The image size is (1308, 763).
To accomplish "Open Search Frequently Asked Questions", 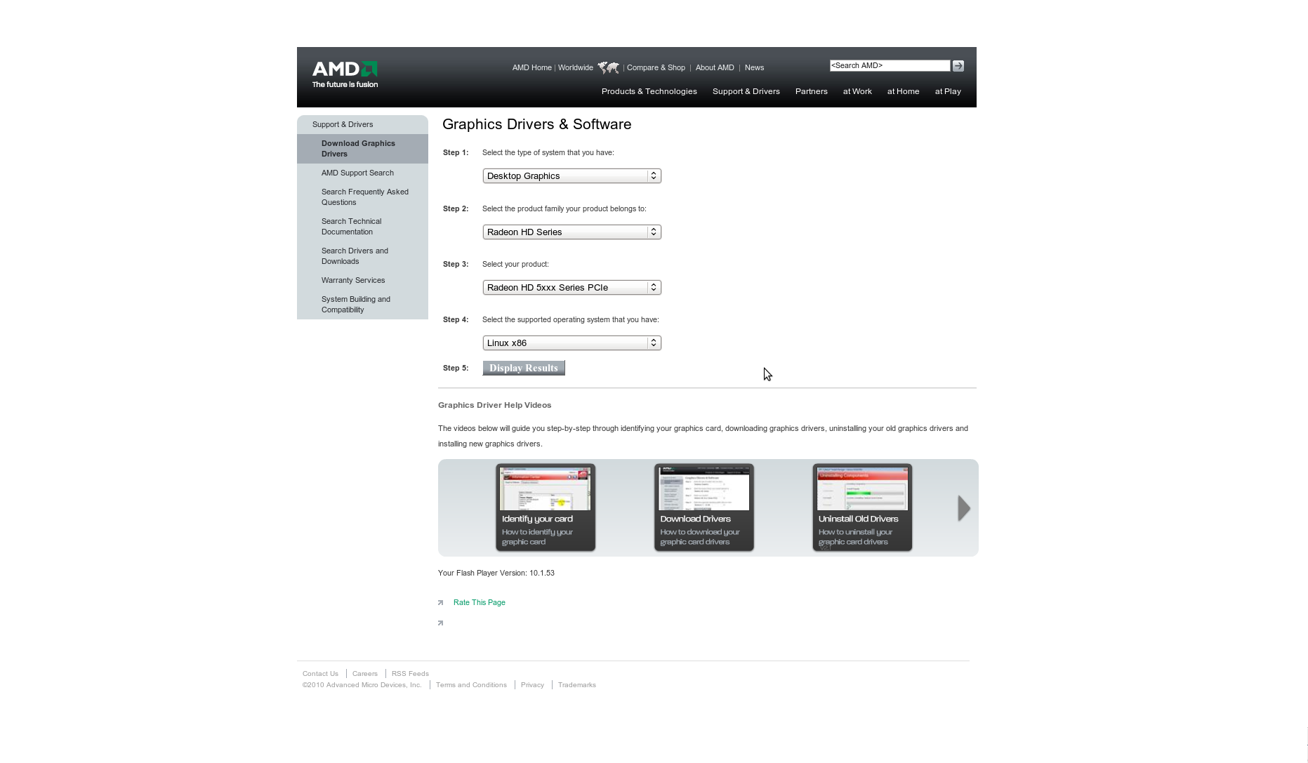I will pyautogui.click(x=364, y=197).
